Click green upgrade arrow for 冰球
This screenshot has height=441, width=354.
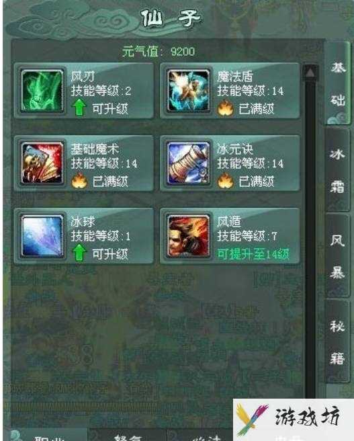pos(79,253)
